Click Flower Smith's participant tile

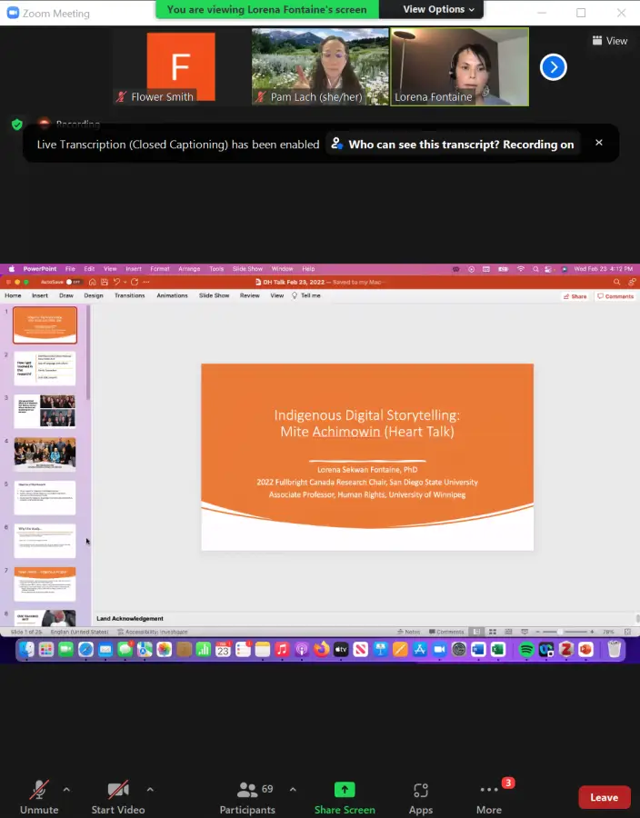coord(181,66)
